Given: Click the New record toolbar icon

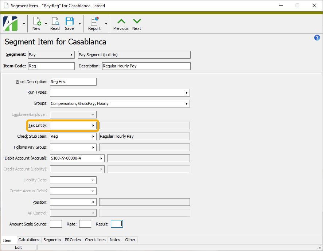Looking at the screenshot, I should point(36,23).
